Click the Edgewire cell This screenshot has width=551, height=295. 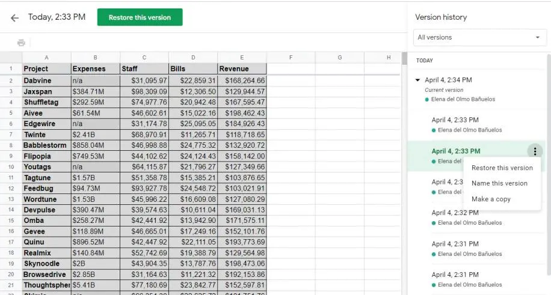click(46, 124)
